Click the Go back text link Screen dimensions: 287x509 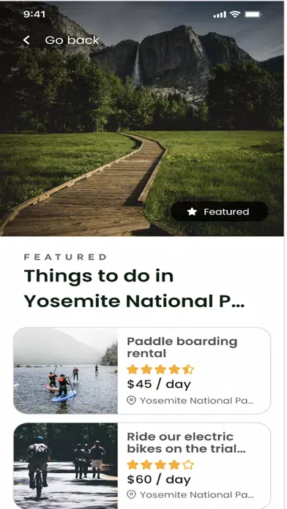click(x=72, y=40)
